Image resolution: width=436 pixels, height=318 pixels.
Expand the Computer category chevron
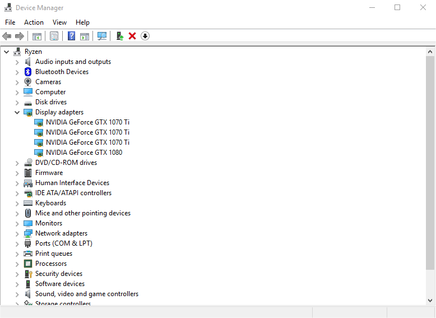click(x=17, y=93)
